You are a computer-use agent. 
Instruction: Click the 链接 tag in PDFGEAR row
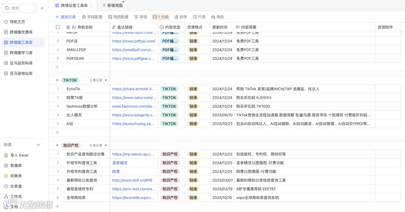(x=193, y=59)
